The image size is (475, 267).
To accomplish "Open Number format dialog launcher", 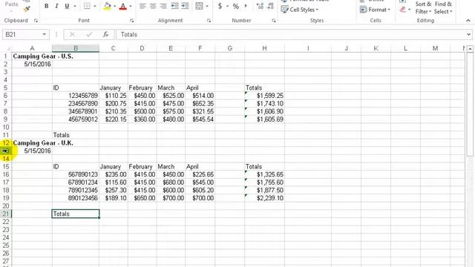I will (274, 21).
